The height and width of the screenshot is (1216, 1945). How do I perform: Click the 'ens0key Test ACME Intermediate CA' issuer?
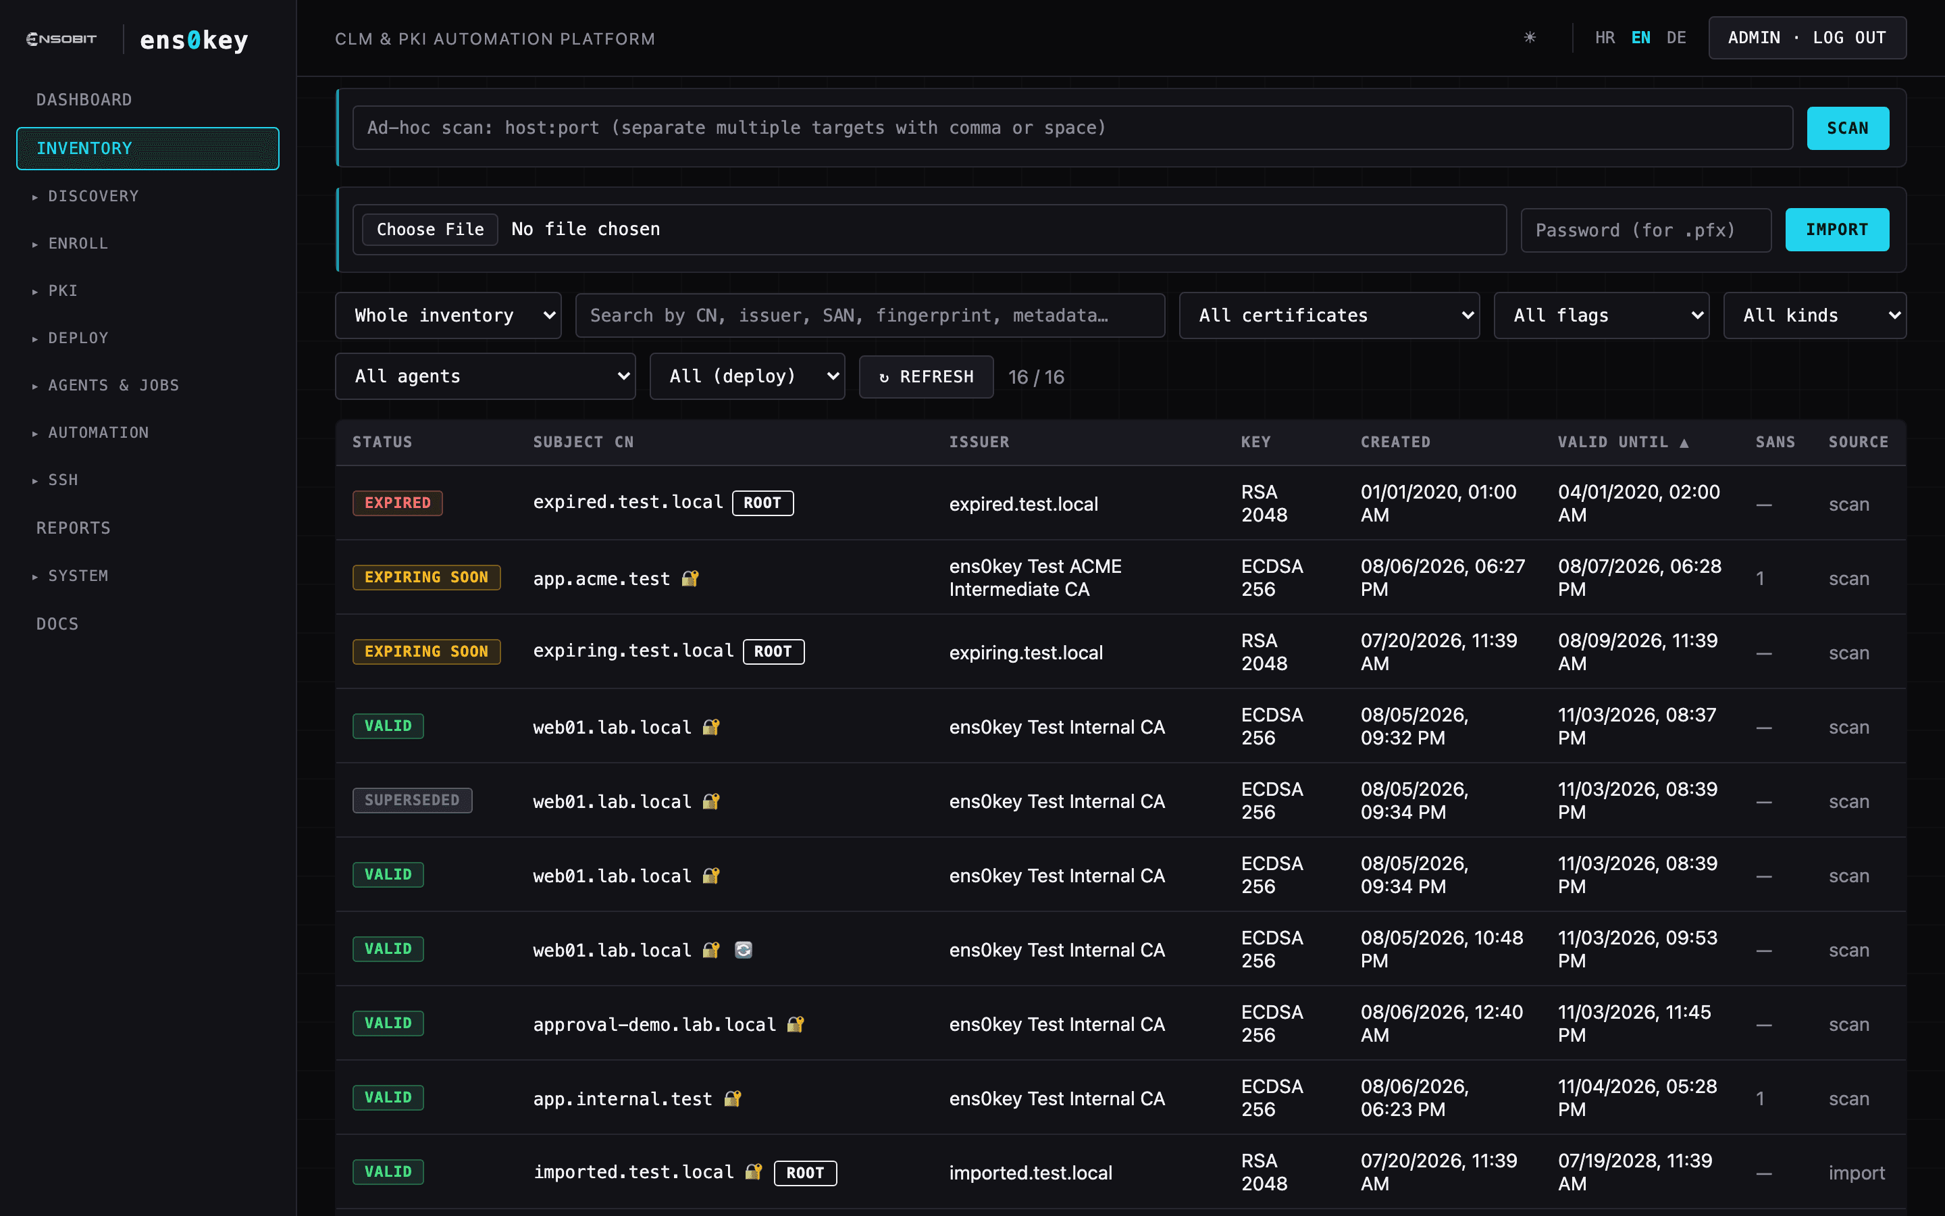1035,578
